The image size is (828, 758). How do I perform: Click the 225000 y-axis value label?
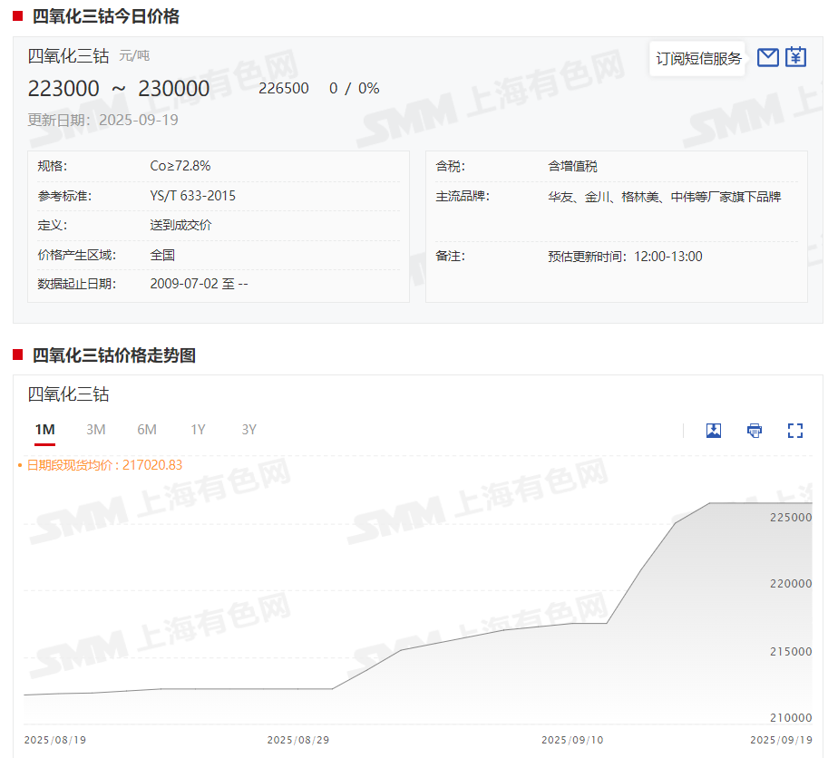coord(792,517)
